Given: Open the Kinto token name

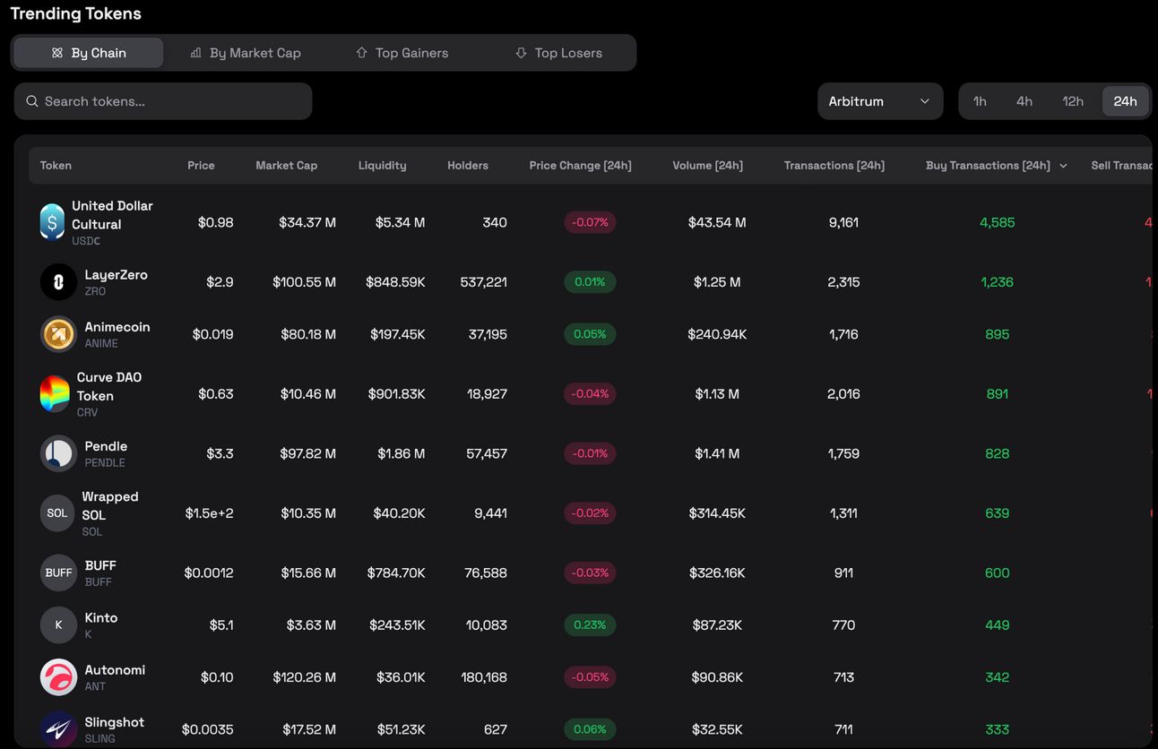Looking at the screenshot, I should tap(101, 618).
